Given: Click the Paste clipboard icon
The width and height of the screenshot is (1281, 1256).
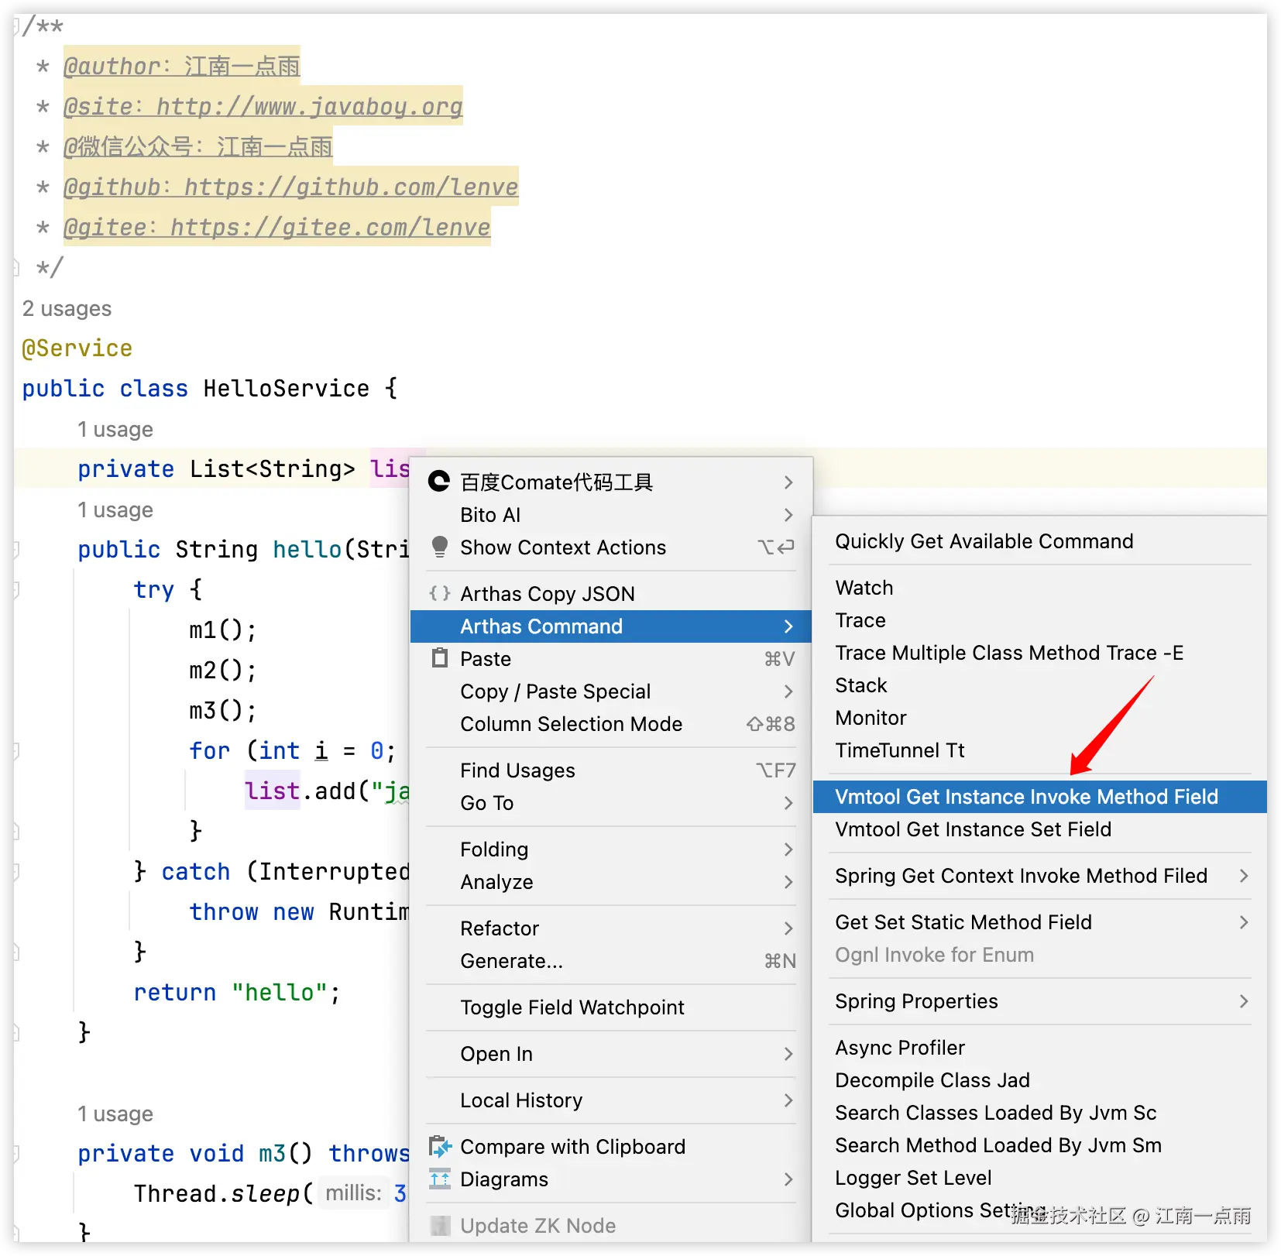Looking at the screenshot, I should [439, 658].
